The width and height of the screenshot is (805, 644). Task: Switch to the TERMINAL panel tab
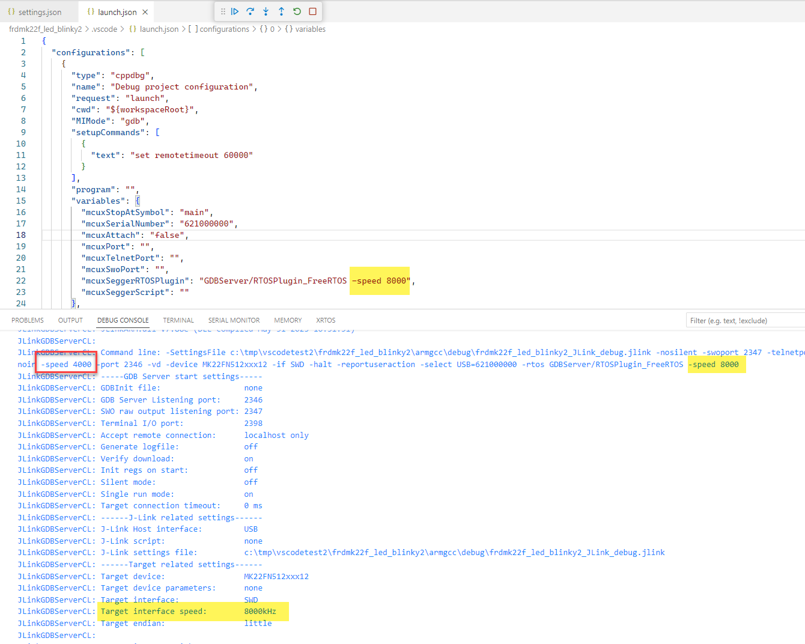pos(178,320)
